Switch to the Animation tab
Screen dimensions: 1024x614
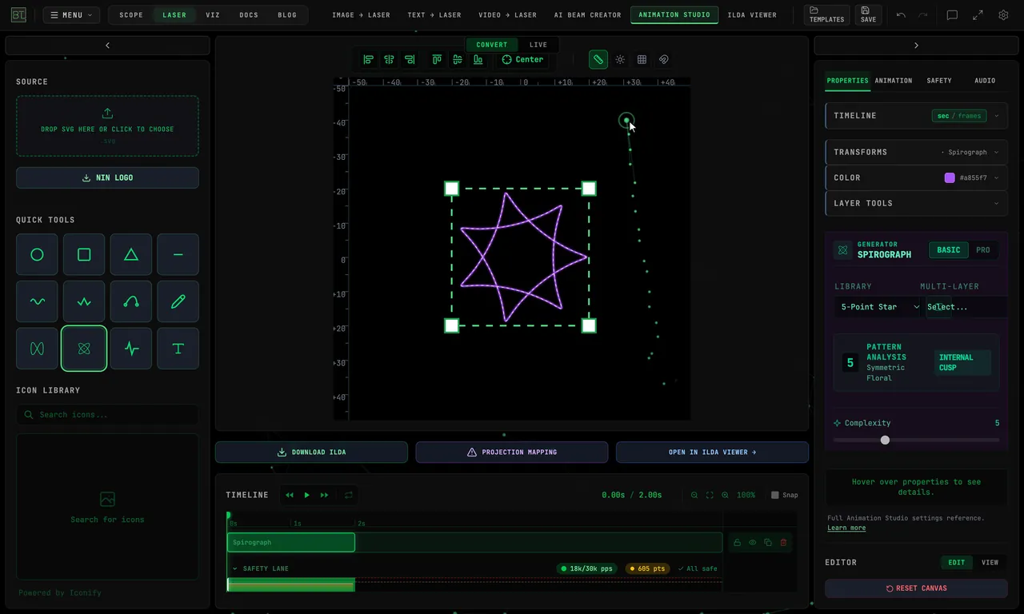893,81
